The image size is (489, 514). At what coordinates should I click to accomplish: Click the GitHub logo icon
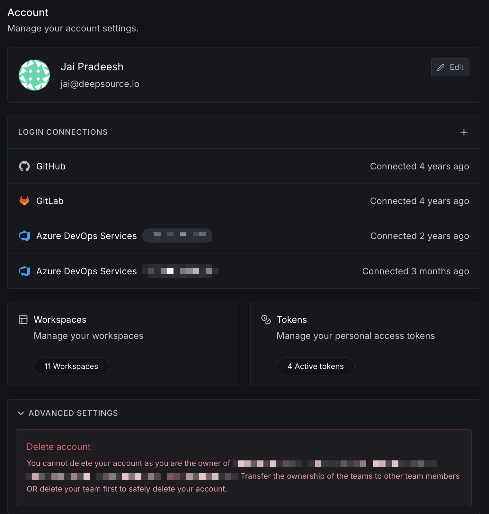coord(24,166)
